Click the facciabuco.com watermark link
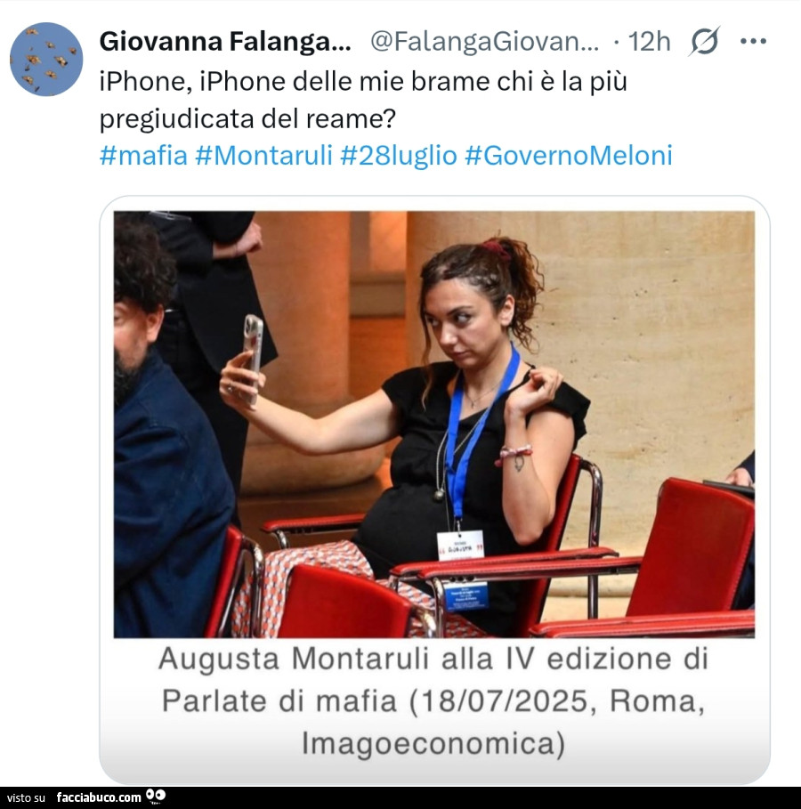The image size is (801, 809). pyautogui.click(x=99, y=797)
